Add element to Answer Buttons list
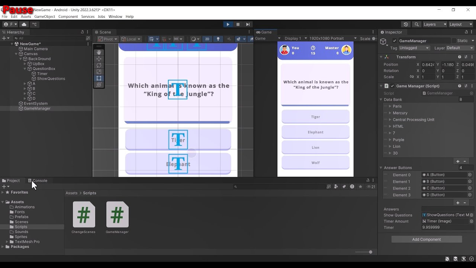This screenshot has width=476, height=268. [x=458, y=203]
